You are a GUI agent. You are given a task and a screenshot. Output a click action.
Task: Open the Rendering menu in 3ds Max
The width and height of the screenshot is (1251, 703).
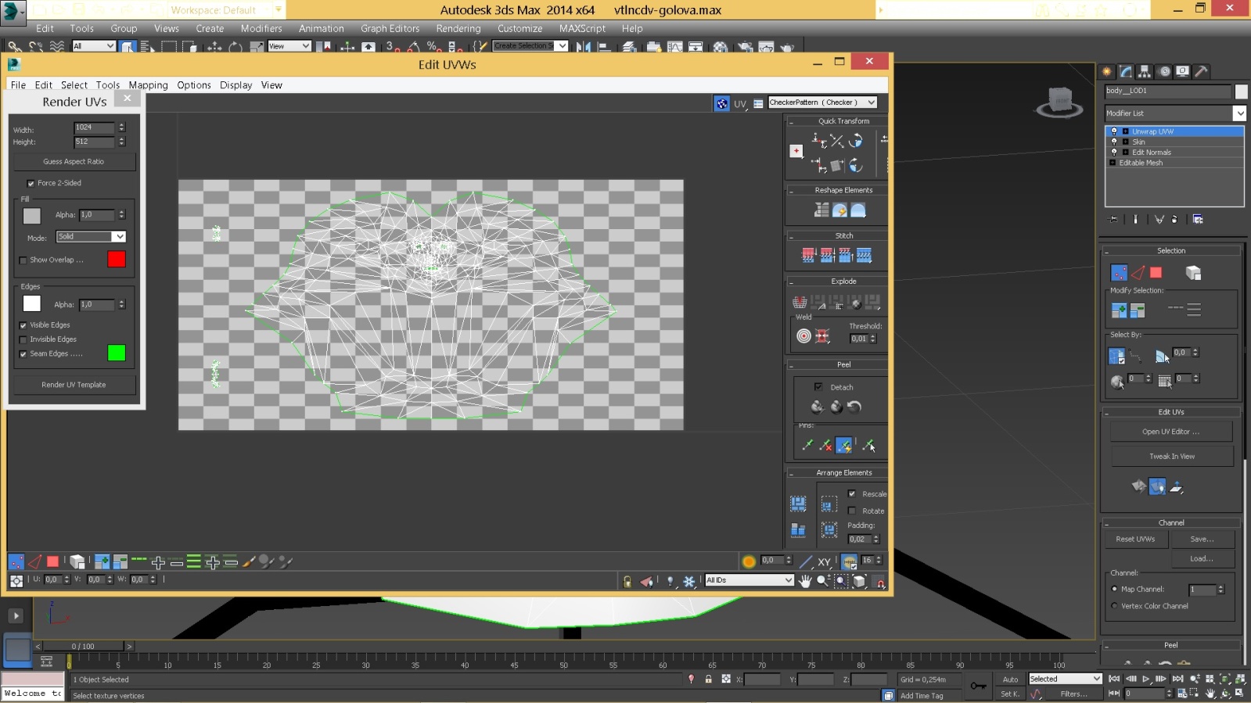click(458, 29)
